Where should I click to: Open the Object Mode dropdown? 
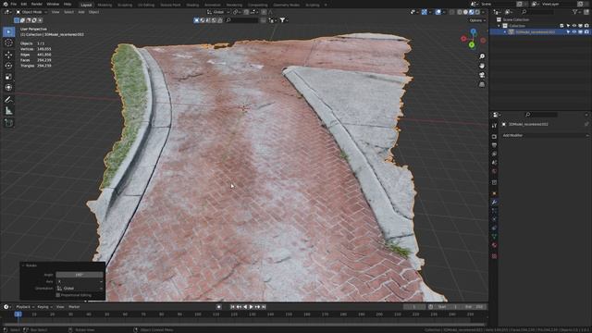coord(31,12)
